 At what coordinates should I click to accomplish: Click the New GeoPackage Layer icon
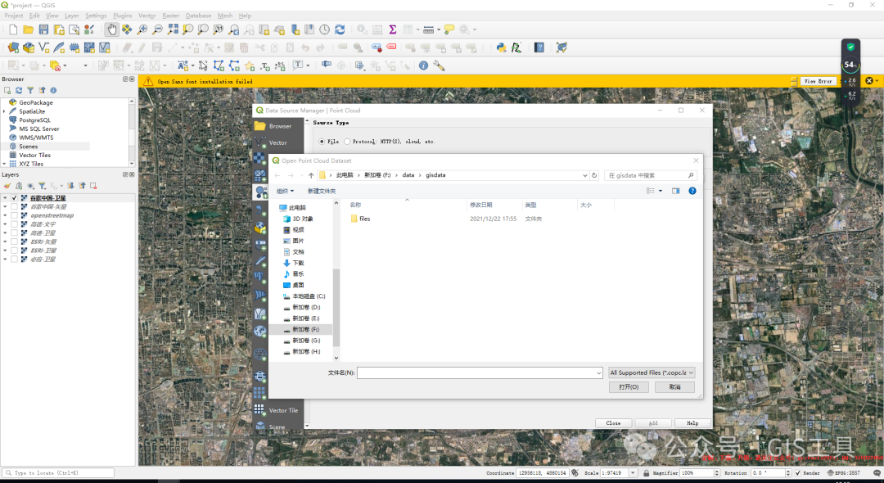(28, 47)
